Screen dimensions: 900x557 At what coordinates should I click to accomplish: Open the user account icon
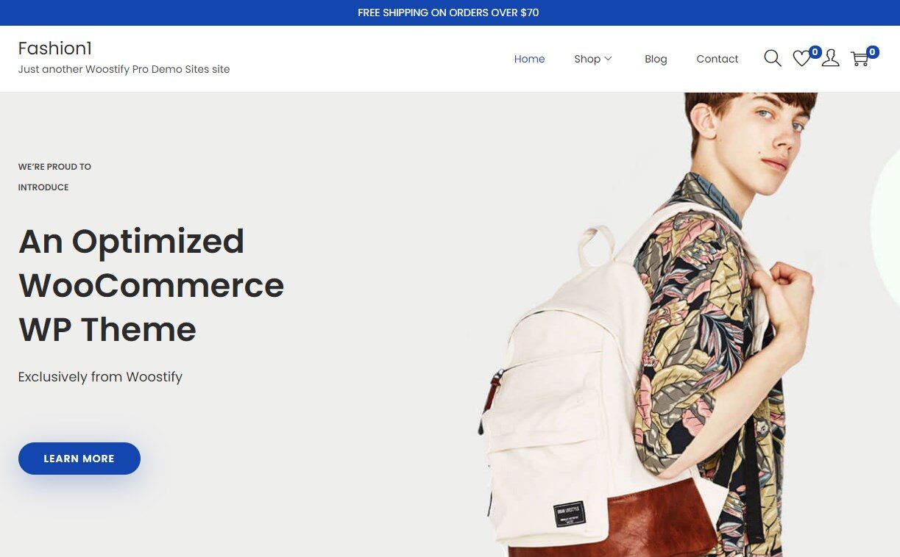coord(831,58)
